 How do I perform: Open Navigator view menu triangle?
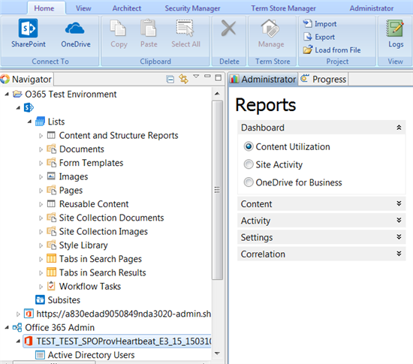[196, 77]
